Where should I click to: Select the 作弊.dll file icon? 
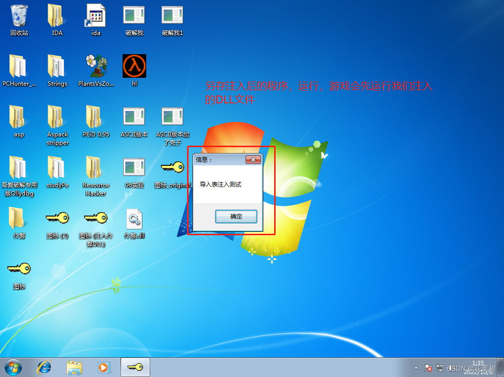(x=134, y=219)
